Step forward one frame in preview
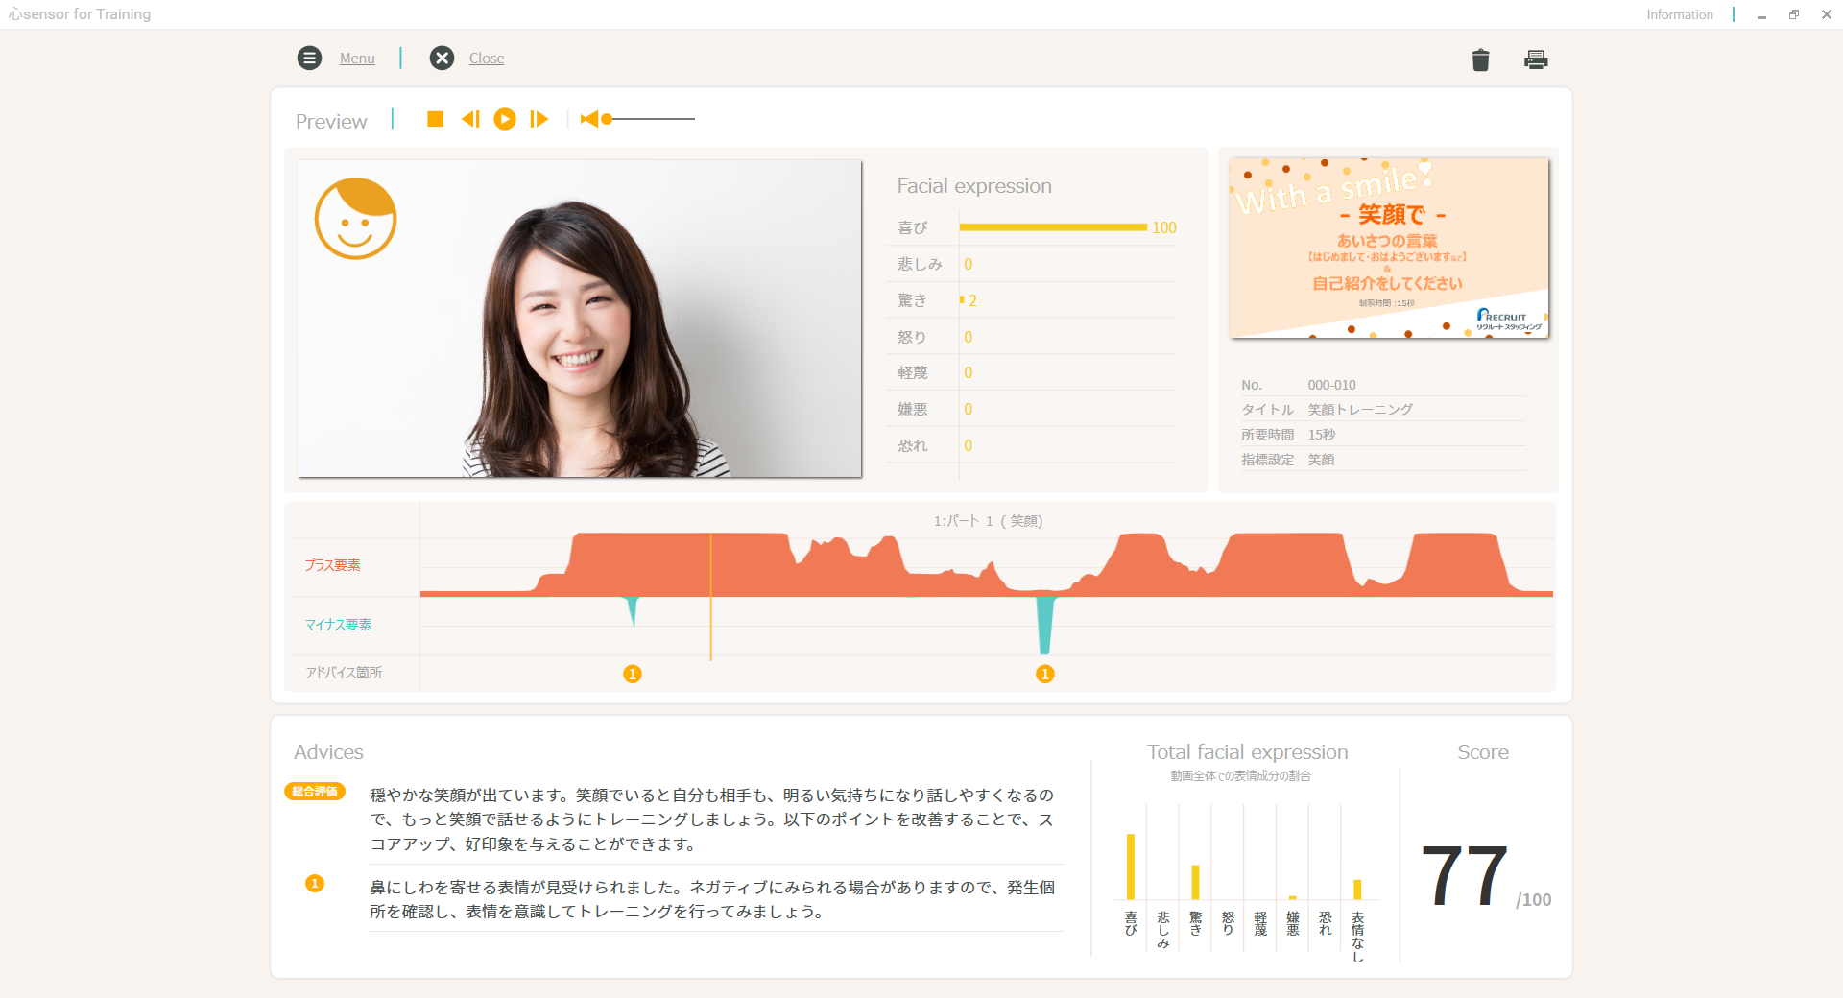The width and height of the screenshot is (1843, 998). click(x=539, y=119)
